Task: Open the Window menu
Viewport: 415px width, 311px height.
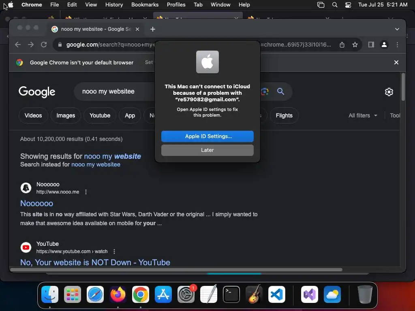Action: pos(220,5)
